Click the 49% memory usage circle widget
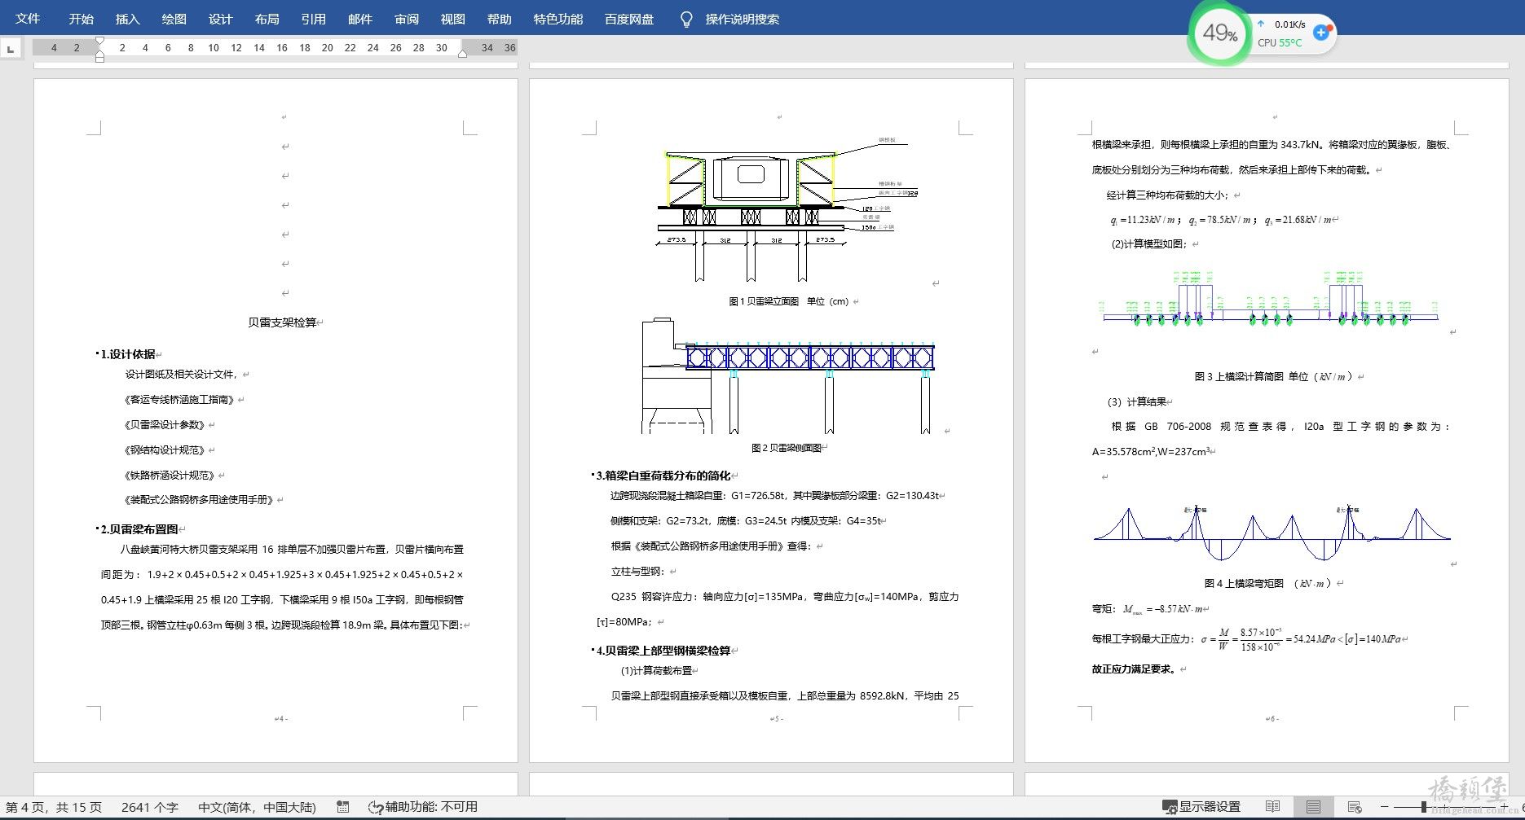Screen dimensions: 1525x820 point(1219,33)
